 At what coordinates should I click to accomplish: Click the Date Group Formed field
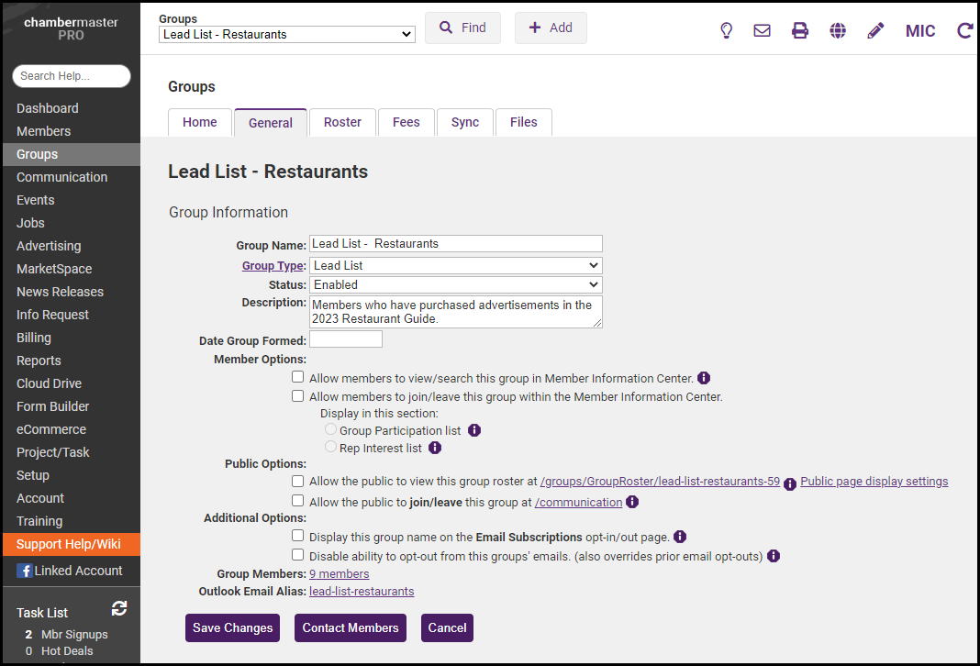(x=346, y=339)
